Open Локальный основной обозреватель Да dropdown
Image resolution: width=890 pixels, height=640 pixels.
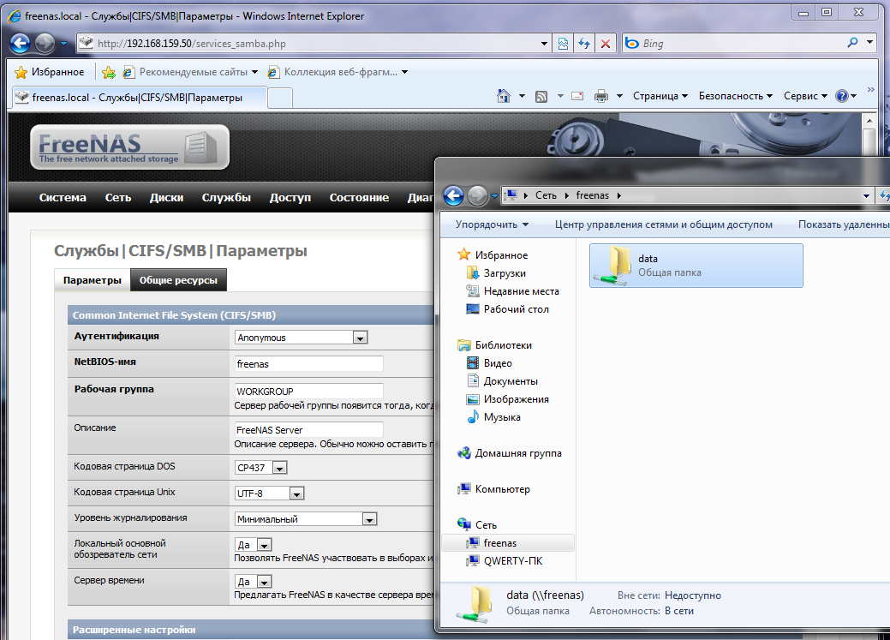point(264,545)
